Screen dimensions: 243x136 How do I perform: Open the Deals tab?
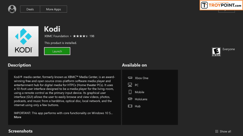(30, 9)
